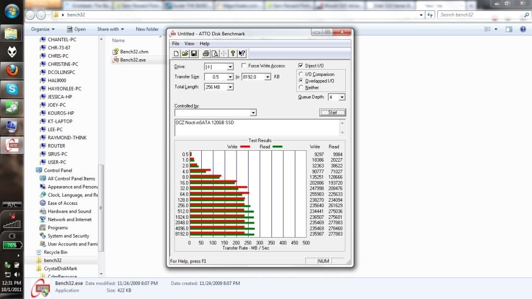This screenshot has width=532, height=299.
Task: Launch foobar2000 alien icon on taskbar
Action: coord(12,51)
